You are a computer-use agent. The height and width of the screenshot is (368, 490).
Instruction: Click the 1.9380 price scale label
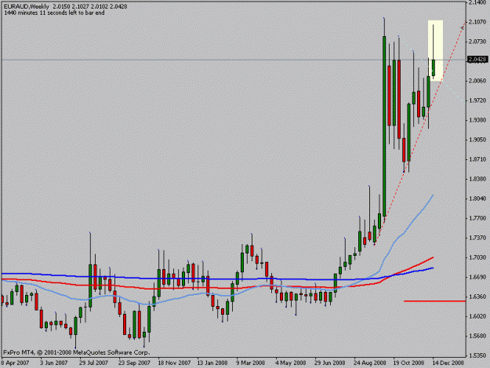(477, 120)
